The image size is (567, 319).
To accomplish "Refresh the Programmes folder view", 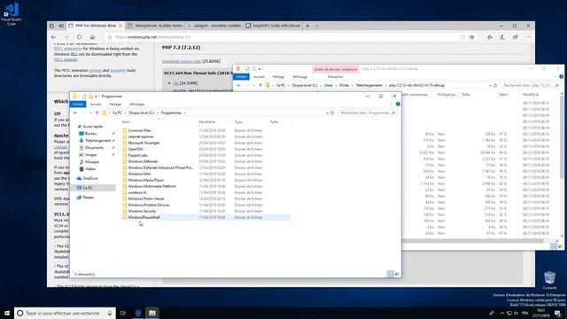I will click(x=332, y=113).
